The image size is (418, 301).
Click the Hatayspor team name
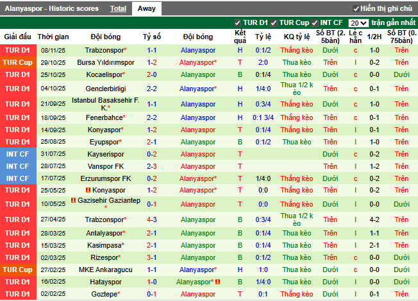click(106, 282)
